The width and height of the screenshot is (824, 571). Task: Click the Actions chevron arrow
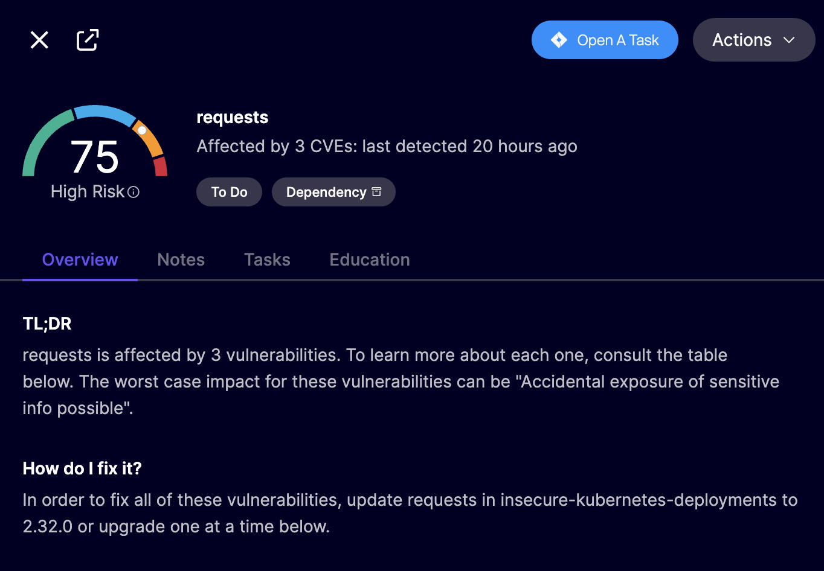click(789, 40)
